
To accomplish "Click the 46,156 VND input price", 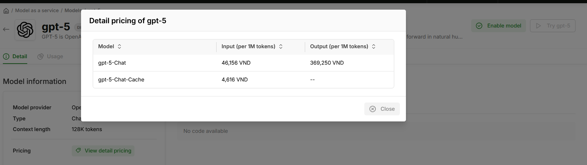I will click(x=236, y=63).
